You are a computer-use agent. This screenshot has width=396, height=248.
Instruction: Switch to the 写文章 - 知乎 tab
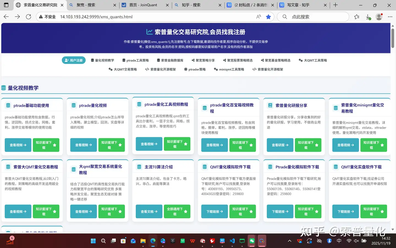click(304, 5)
